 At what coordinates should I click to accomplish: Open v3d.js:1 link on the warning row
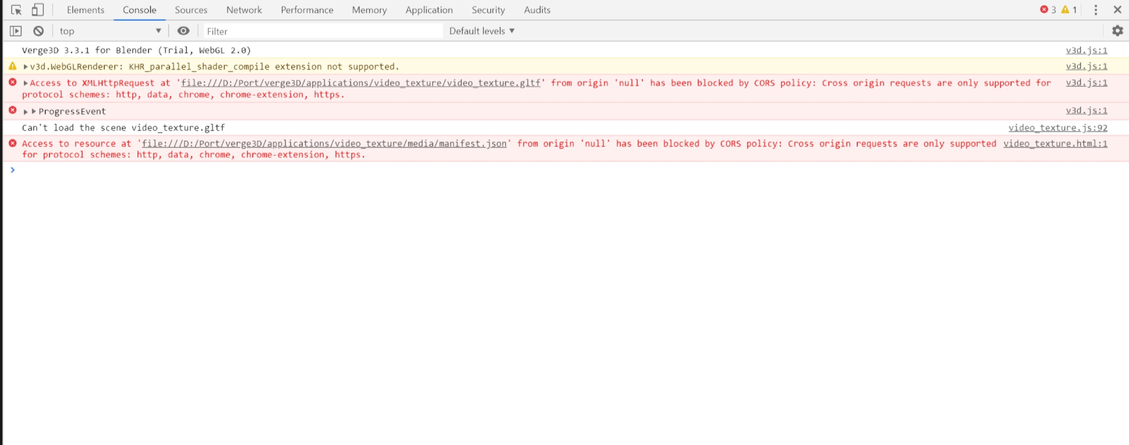[1086, 66]
